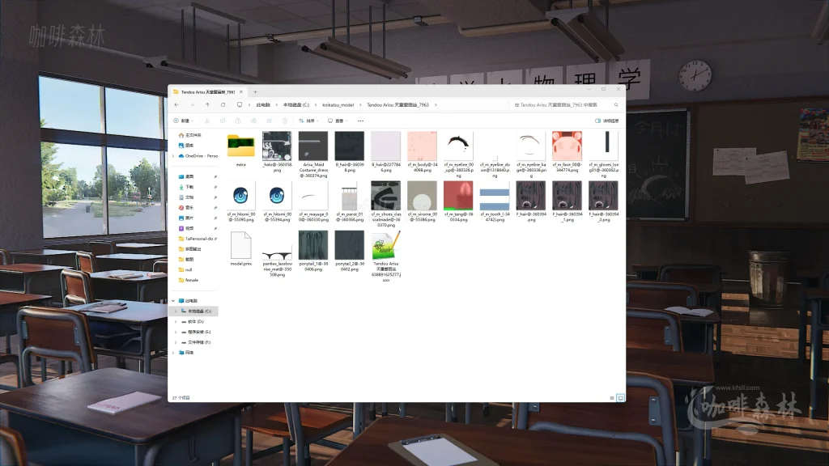Toggle the details pane button
This screenshot has width=829, height=466.
pos(606,121)
